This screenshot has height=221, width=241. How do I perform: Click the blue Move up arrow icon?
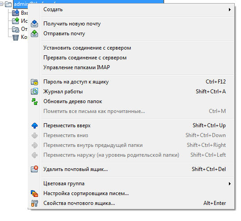coord(34,125)
